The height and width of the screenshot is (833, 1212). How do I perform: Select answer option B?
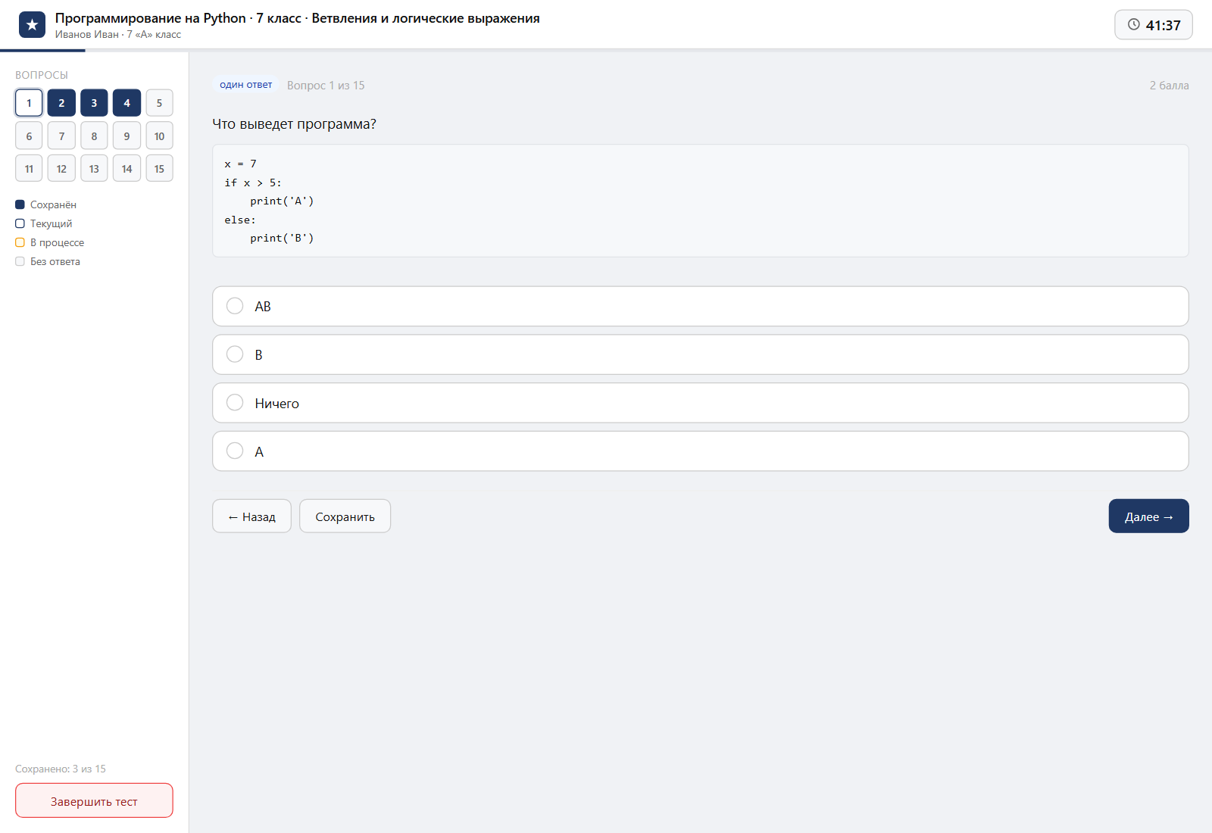pos(700,354)
